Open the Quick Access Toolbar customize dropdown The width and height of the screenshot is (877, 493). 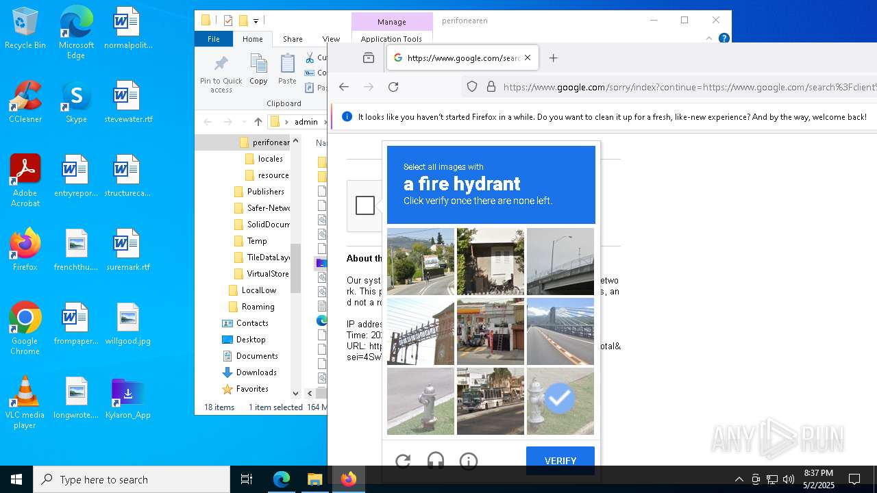click(x=256, y=21)
